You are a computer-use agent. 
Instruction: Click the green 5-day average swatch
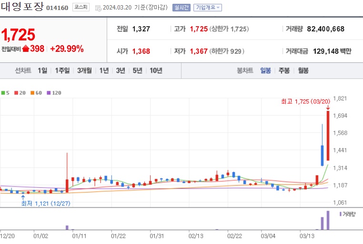[x=3, y=93]
